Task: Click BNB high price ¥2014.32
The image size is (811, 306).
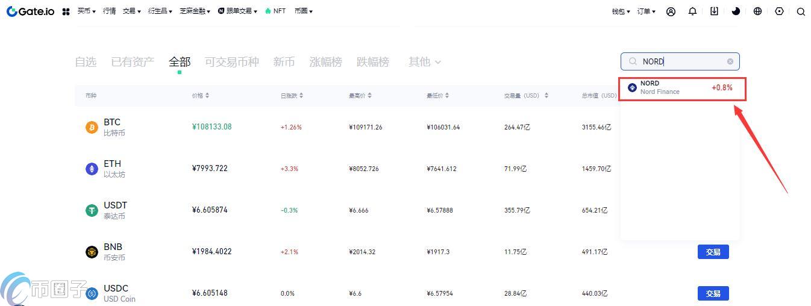Action: pyautogui.click(x=362, y=252)
